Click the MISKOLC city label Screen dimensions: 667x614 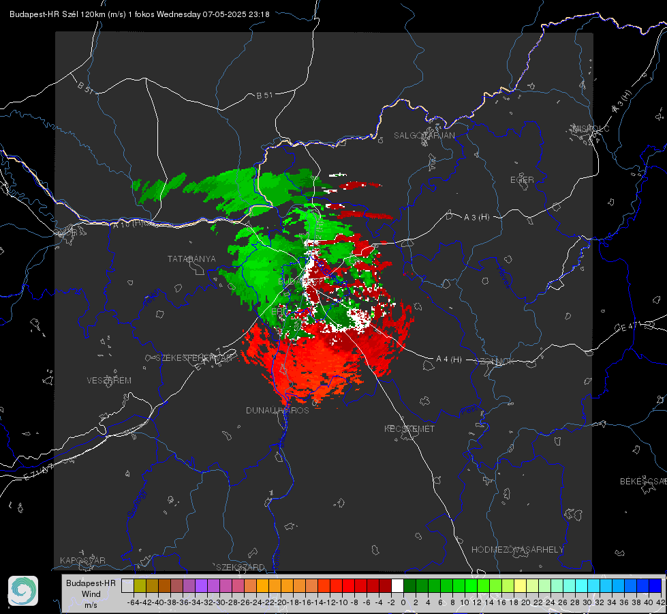point(591,128)
